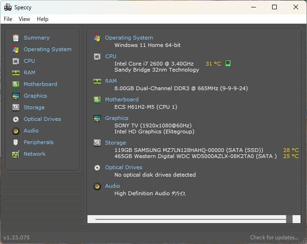Click the 465GB Western Digital storage entry

tap(195, 156)
